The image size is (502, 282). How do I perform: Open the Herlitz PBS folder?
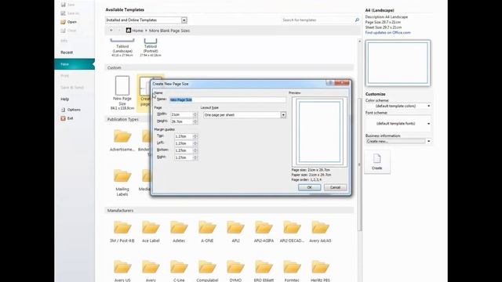tap(320, 271)
